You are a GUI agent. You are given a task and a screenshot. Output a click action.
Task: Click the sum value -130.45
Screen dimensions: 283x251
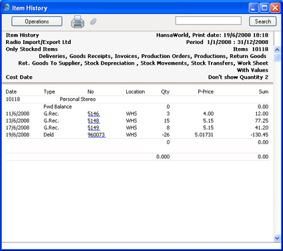[x=259, y=135]
